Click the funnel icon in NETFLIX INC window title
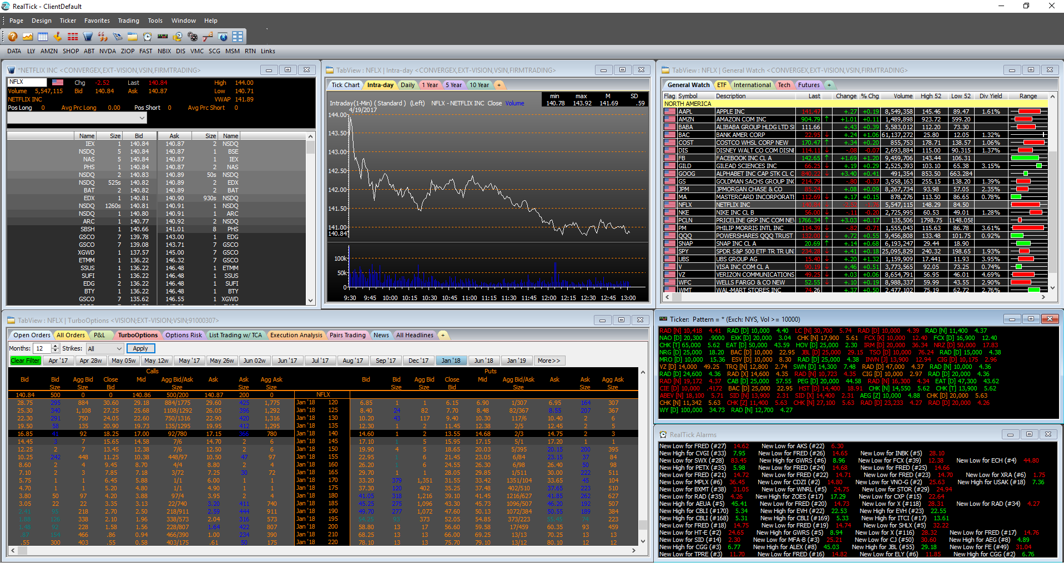The image size is (1064, 563). [x=11, y=70]
